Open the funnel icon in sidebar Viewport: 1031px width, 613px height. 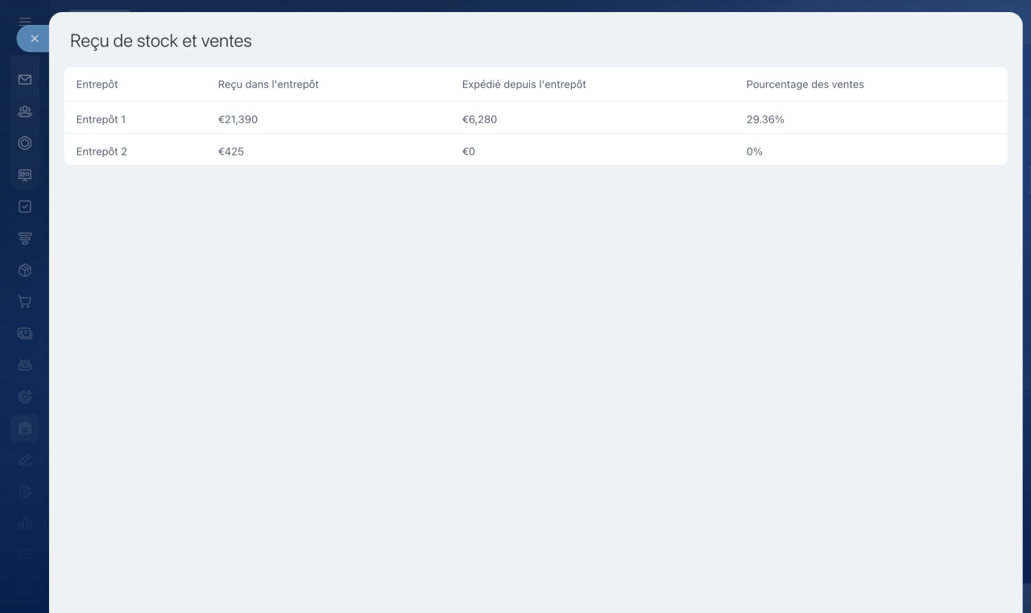click(x=25, y=238)
